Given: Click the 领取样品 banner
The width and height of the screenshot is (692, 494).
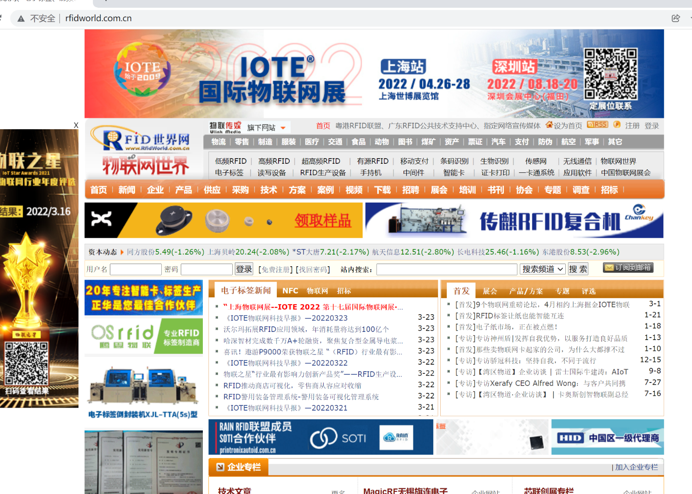Looking at the screenshot, I should pyautogui.click(x=224, y=220).
